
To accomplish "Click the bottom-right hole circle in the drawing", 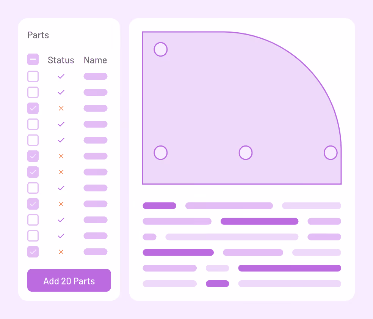I will [330, 152].
